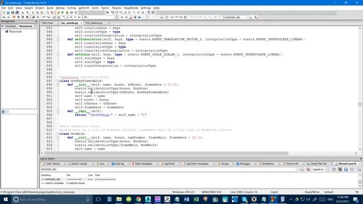Click the Thread search panel options icon

tap(308, 169)
